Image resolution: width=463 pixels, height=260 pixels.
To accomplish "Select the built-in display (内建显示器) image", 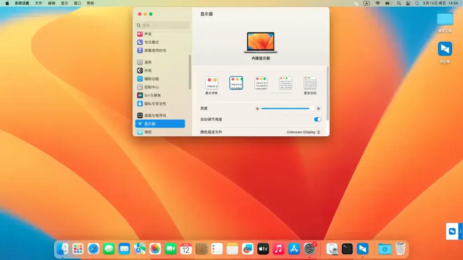I will (x=260, y=42).
